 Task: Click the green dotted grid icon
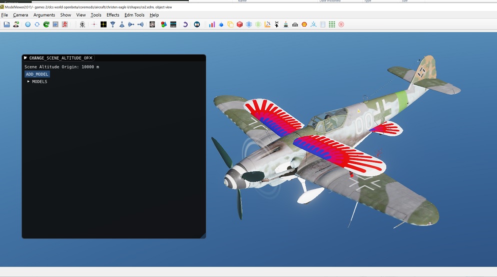[x=332, y=25]
